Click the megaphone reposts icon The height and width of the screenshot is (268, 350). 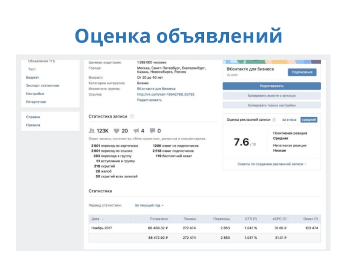136,131
